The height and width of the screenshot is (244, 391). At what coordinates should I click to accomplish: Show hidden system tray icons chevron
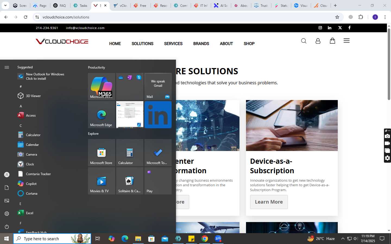coord(343,239)
